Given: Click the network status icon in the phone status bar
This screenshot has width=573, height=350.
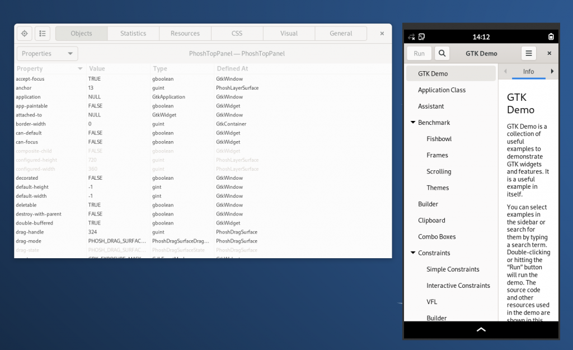Looking at the screenshot, I should click(x=413, y=36).
